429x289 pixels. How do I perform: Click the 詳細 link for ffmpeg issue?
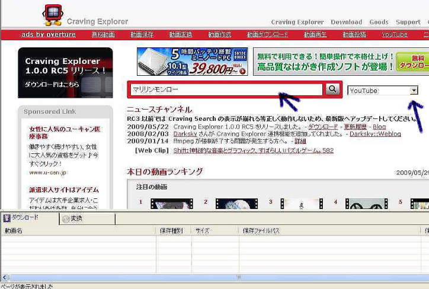tap(300, 141)
